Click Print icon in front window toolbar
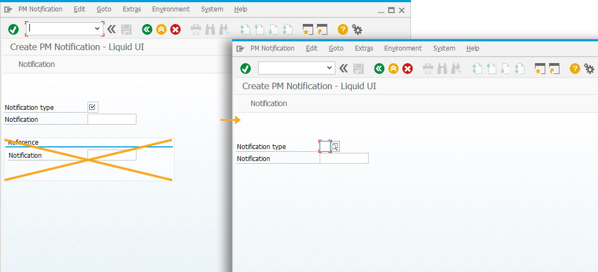This screenshot has height=272, width=598. point(428,69)
